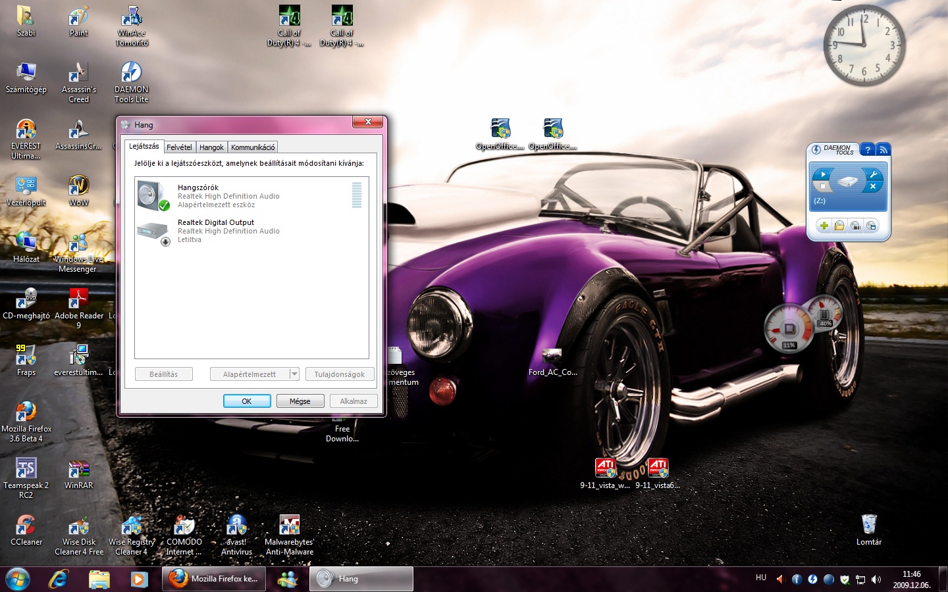This screenshot has height=592, width=948.
Task: Click the speaker volume icon in system tray
Action: [x=876, y=580]
